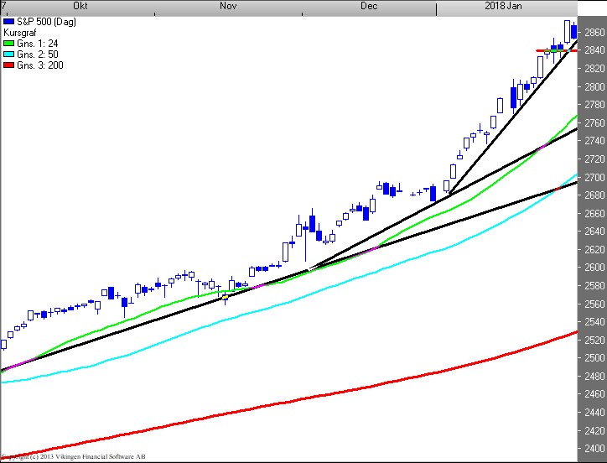Click the 'Dec' month label on time axis

pos(369,6)
